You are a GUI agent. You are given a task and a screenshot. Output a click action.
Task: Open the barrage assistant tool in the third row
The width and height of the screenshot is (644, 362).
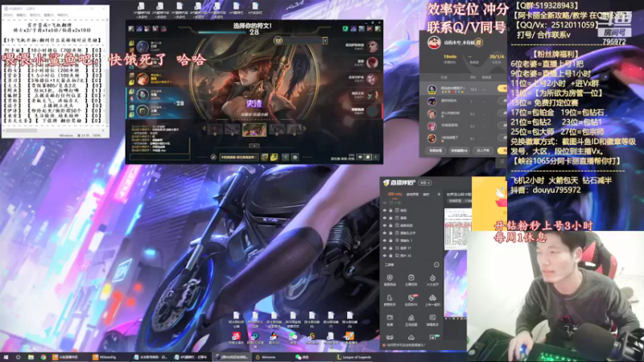[x=432, y=319]
